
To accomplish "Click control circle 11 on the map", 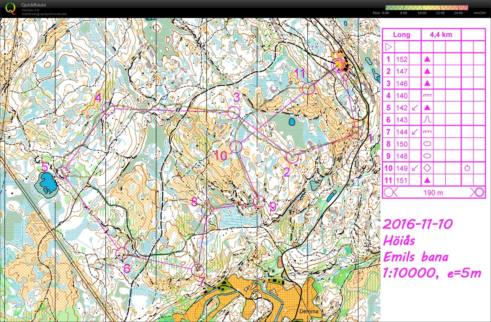I will click(308, 89).
